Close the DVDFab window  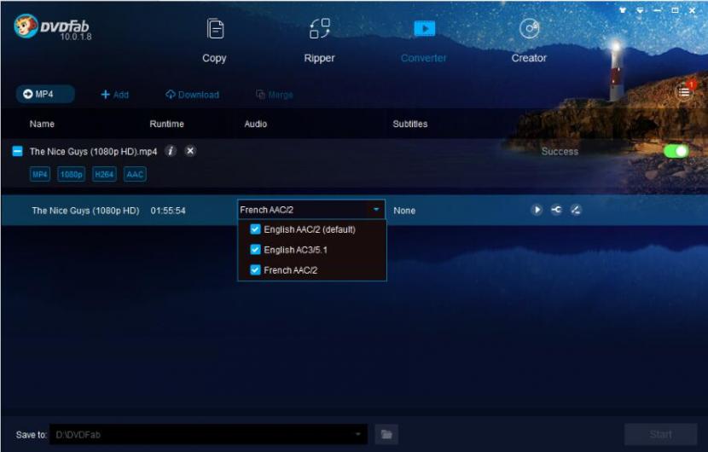(692, 10)
